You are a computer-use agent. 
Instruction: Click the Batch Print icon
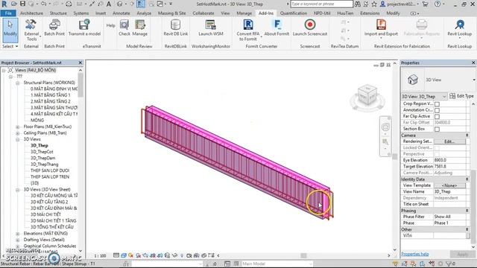coord(54,25)
